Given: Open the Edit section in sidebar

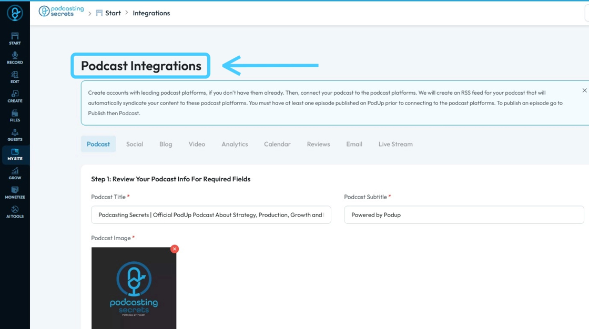Looking at the screenshot, I should (x=15, y=77).
